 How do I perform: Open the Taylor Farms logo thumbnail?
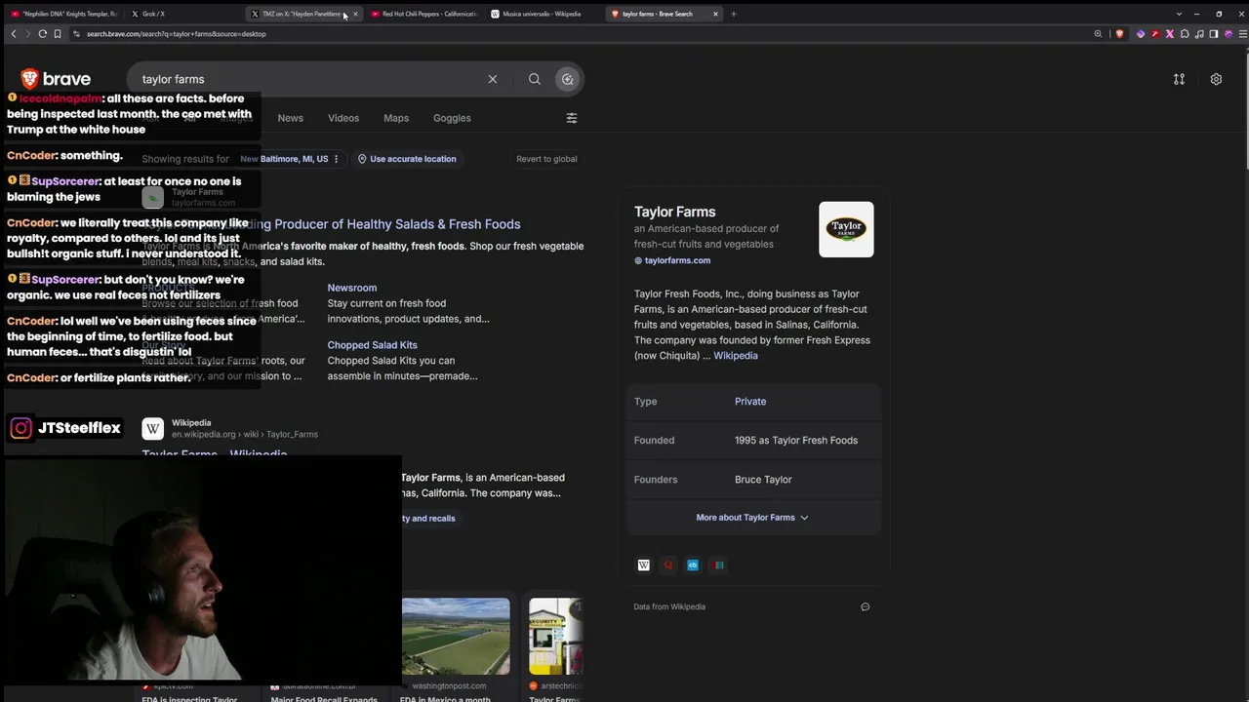846,229
